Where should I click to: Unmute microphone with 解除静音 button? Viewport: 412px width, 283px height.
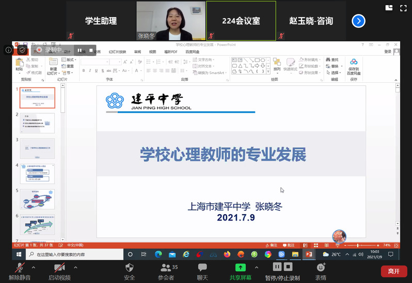click(20, 271)
